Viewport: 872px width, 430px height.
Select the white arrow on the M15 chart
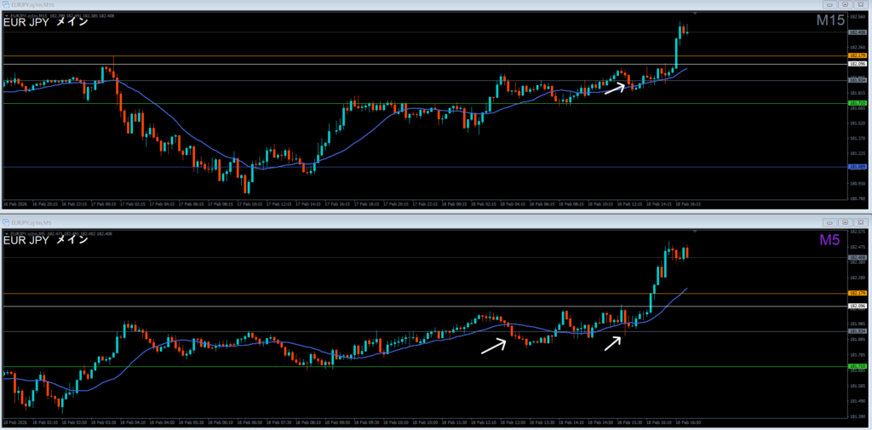(617, 87)
